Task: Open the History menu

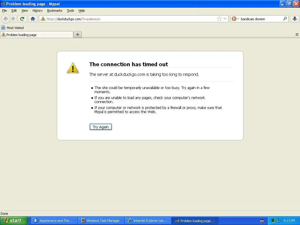Action: pos(37,11)
